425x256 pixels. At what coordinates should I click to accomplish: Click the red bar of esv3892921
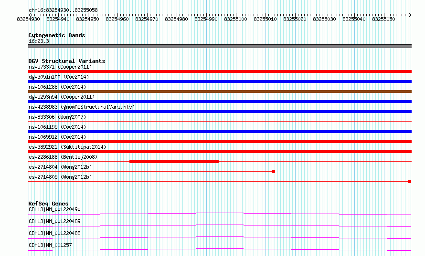[x=220, y=152]
